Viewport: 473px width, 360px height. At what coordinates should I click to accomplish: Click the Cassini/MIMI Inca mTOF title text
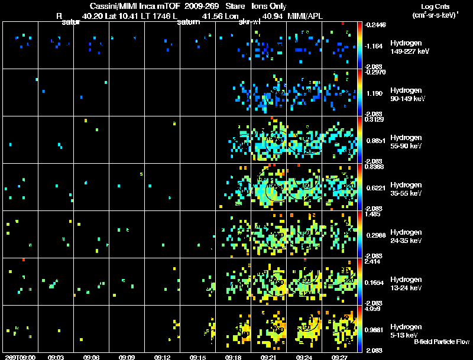pos(135,6)
